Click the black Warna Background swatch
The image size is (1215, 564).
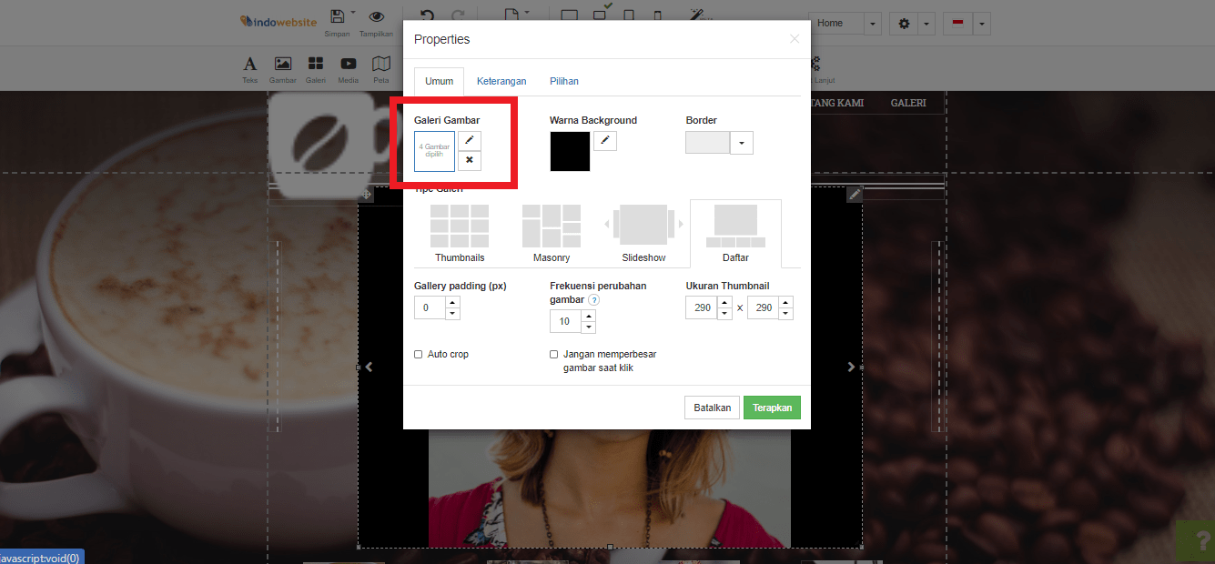[570, 151]
